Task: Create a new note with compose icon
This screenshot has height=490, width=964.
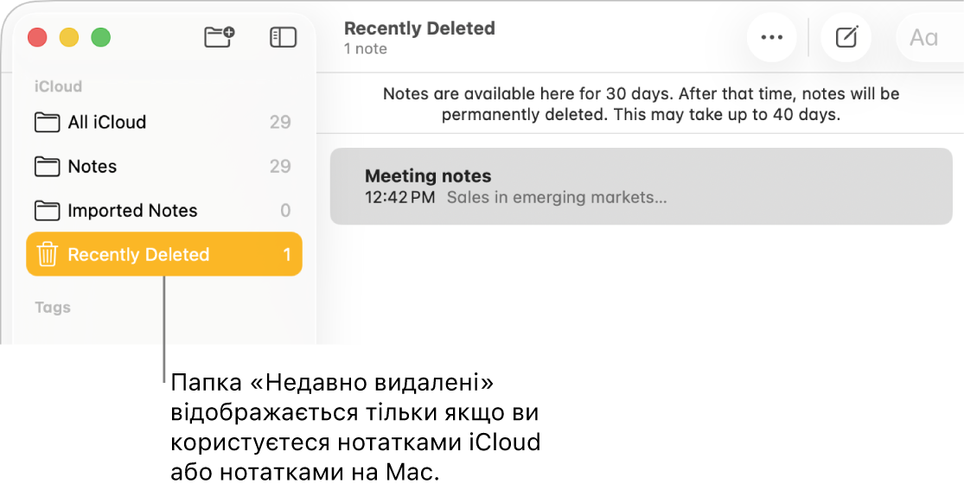Action: click(846, 37)
